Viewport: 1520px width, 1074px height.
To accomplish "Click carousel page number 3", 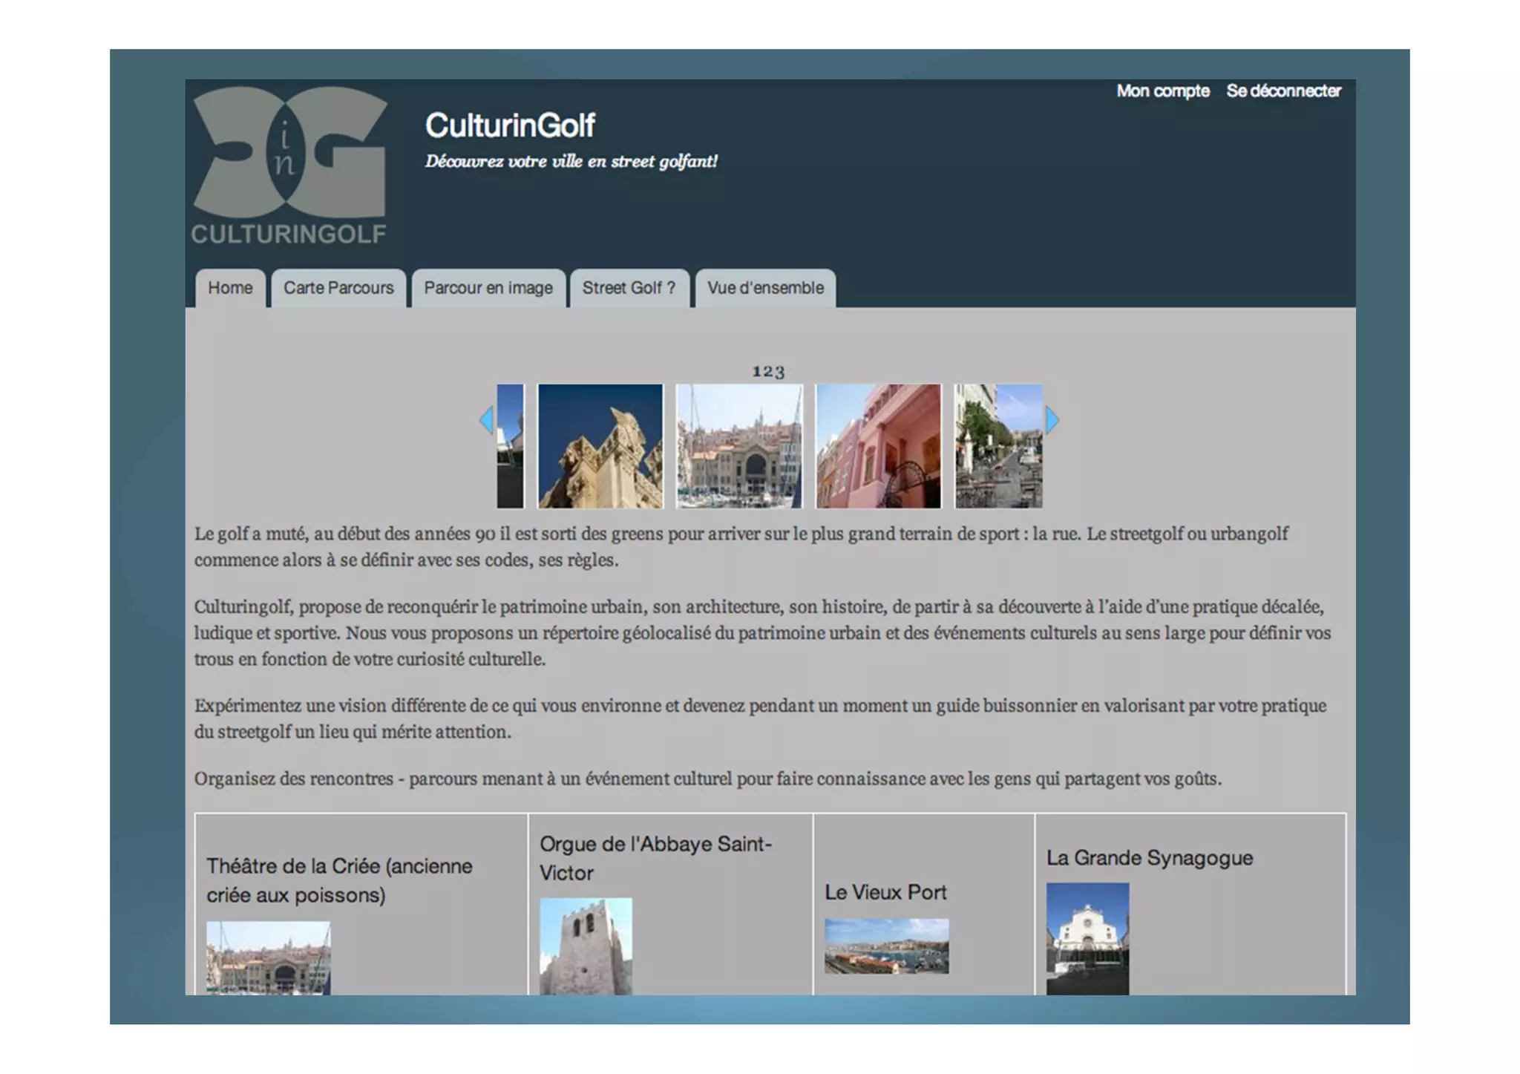I will click(x=779, y=372).
